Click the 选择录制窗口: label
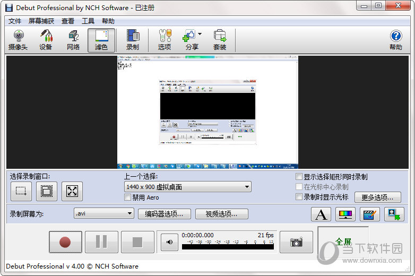The width and height of the screenshot is (415, 276). pos(30,177)
